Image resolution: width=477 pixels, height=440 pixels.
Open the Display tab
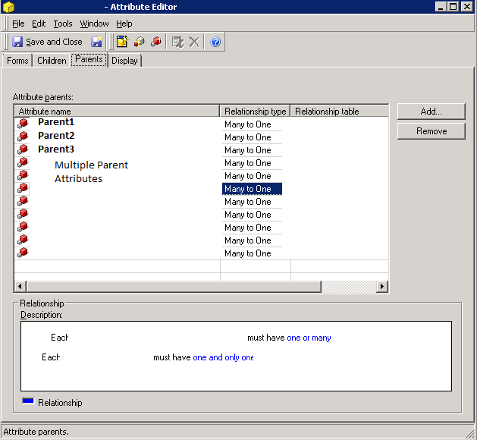tap(124, 61)
